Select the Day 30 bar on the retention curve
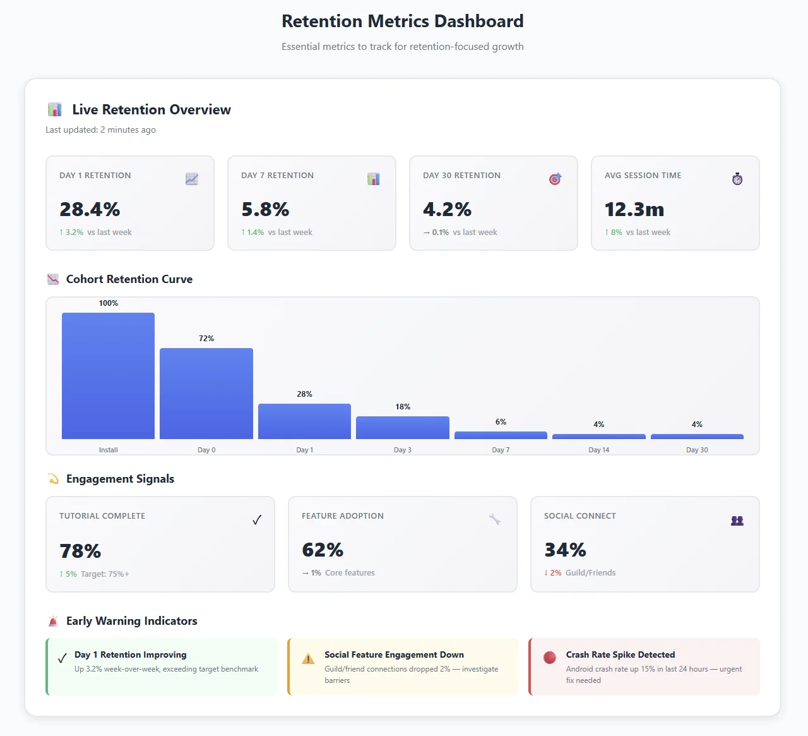This screenshot has width=808, height=736. pos(697,436)
